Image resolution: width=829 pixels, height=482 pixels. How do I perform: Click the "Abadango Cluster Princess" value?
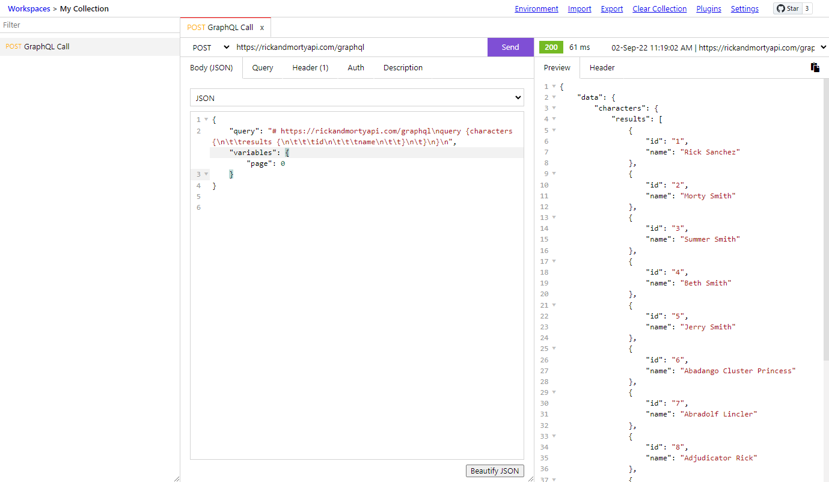[x=738, y=371]
